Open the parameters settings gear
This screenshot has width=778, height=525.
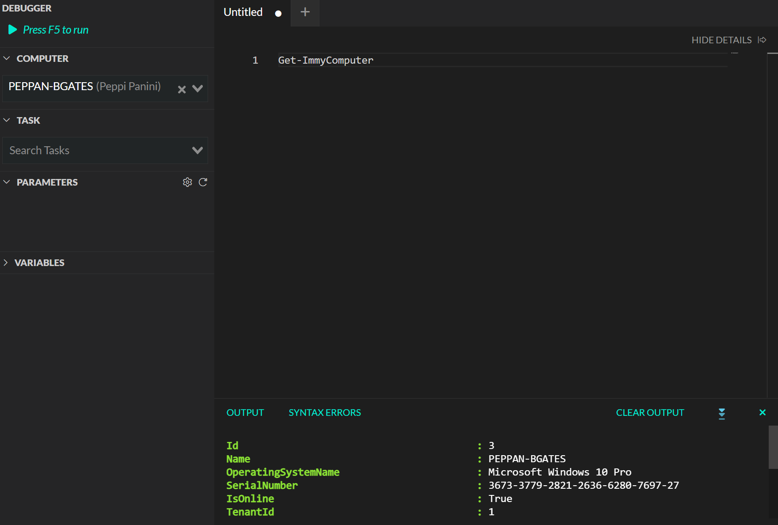click(x=187, y=182)
